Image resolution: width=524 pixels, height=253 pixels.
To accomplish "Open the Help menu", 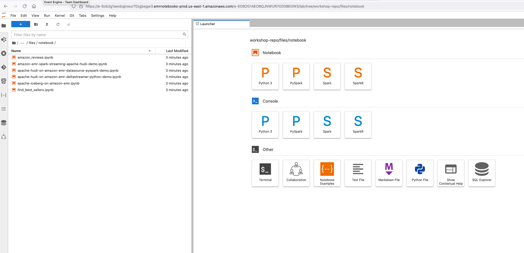I will [x=112, y=15].
